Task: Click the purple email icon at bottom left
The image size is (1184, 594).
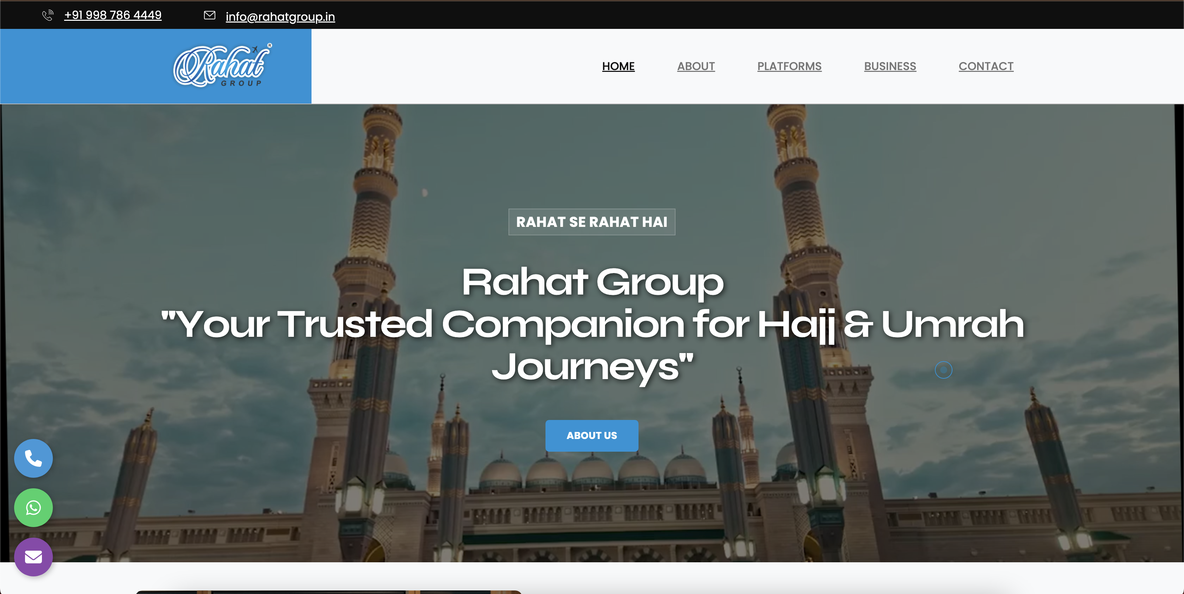Action: [33, 557]
